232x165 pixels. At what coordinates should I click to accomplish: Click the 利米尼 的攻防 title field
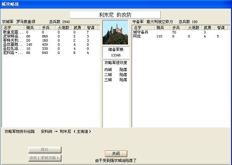[x=115, y=15]
